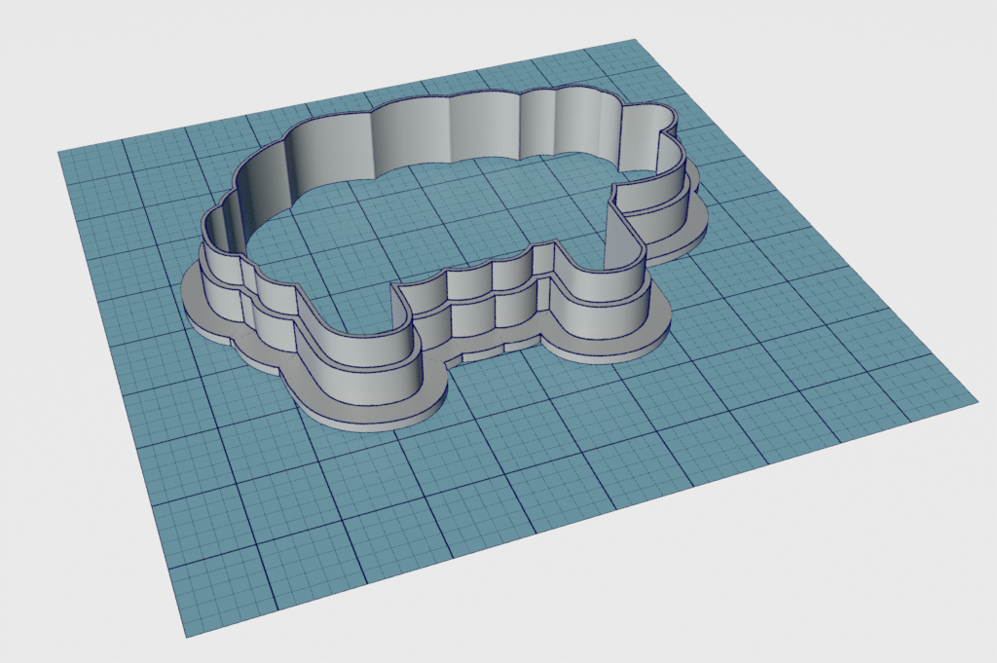
Task: Click the left corner of the grid plane
Action: 60,152
